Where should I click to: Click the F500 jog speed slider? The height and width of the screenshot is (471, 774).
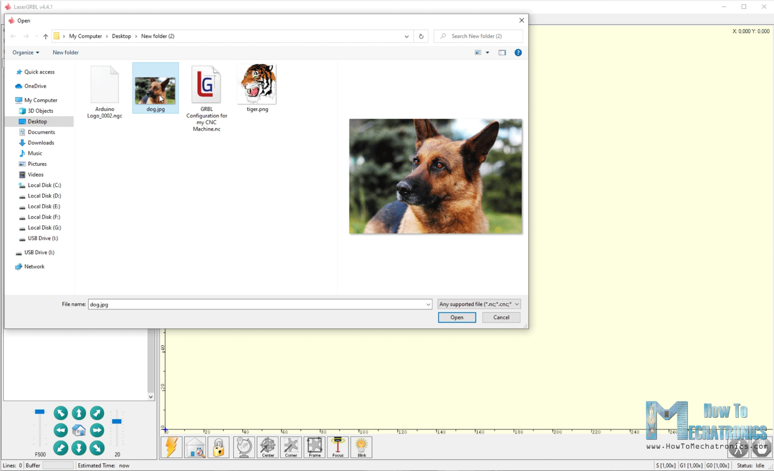click(40, 412)
